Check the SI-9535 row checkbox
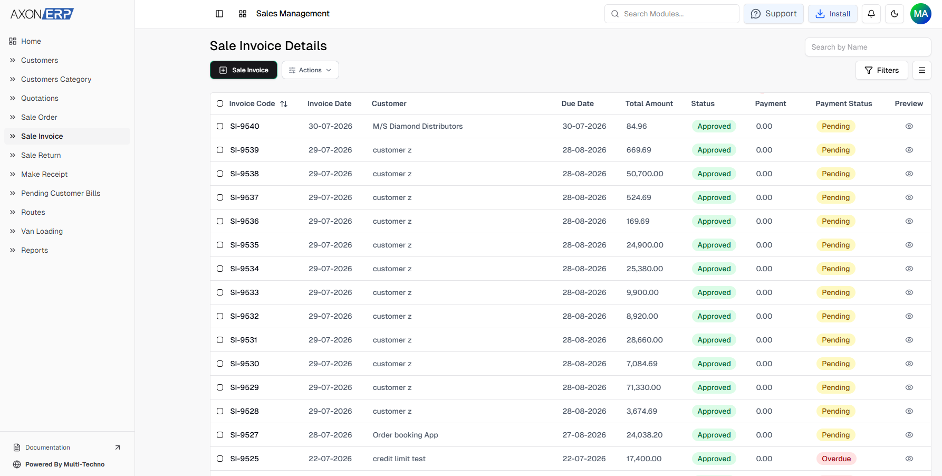Image resolution: width=942 pixels, height=476 pixels. (220, 245)
